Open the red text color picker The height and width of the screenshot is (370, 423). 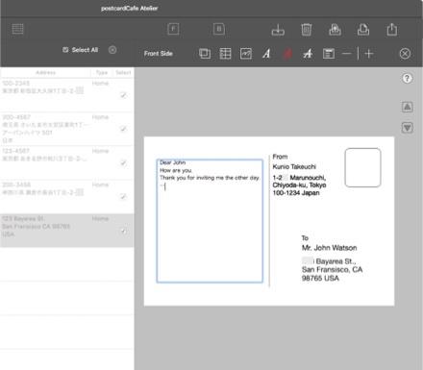[x=287, y=54]
